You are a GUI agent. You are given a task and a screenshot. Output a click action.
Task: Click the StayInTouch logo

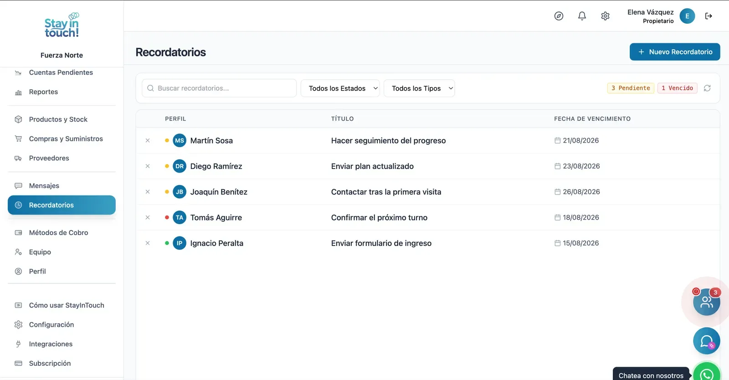pos(62,26)
